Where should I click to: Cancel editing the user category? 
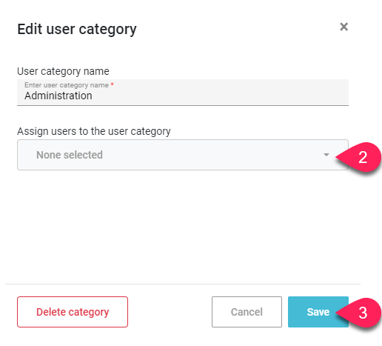247,312
